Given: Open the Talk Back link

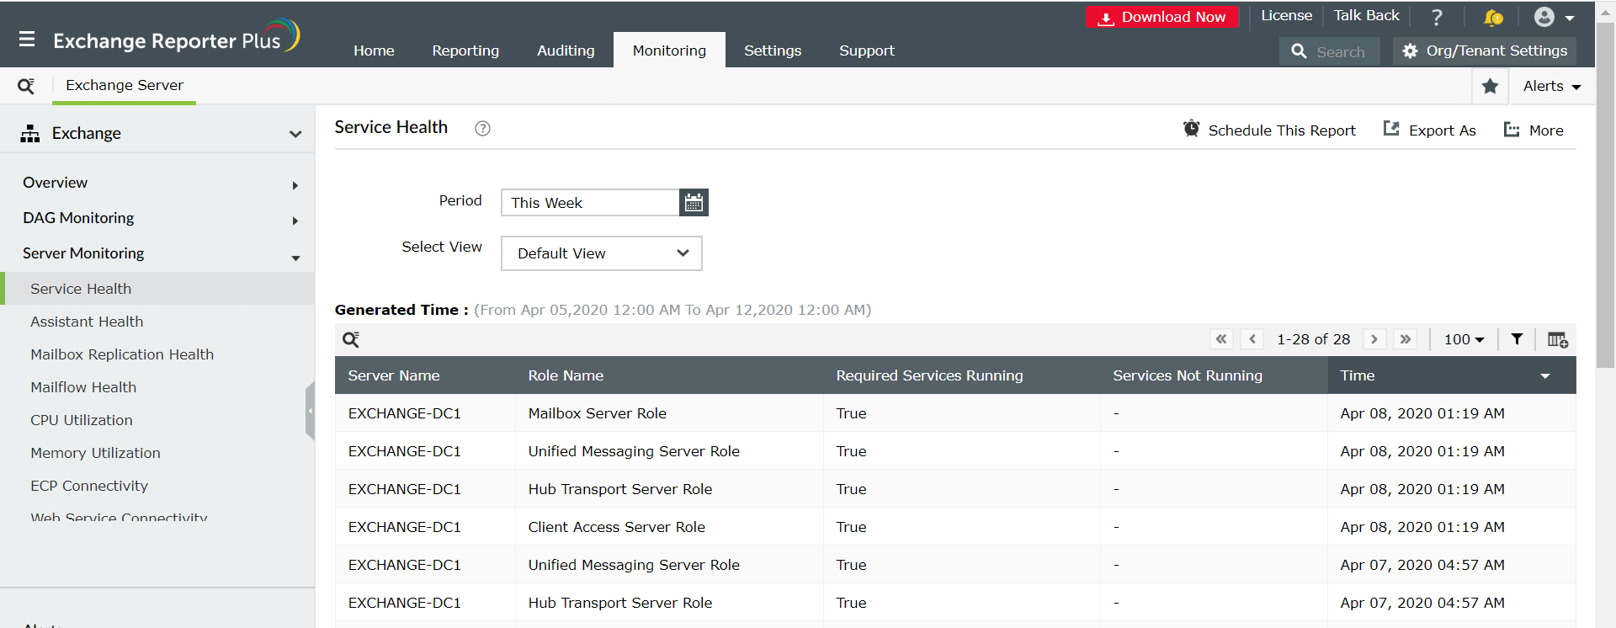Looking at the screenshot, I should point(1366,16).
